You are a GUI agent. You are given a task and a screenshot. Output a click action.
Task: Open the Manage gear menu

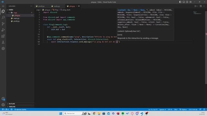3,105
